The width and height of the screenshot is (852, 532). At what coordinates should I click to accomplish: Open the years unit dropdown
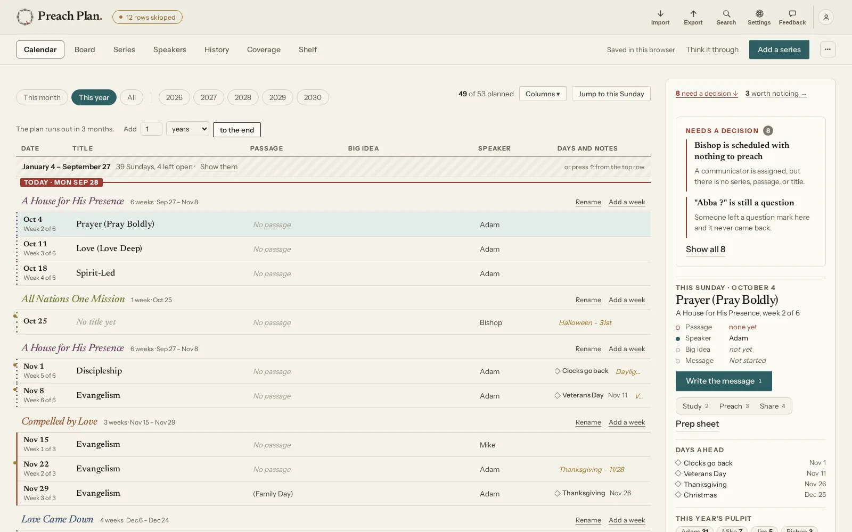pos(187,129)
